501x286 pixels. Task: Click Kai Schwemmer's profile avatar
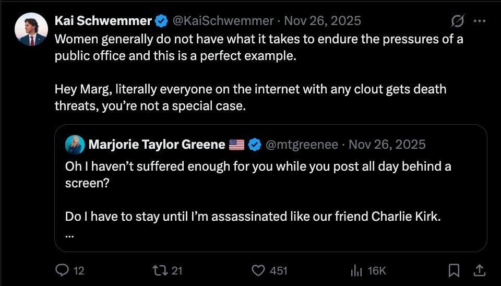click(x=31, y=29)
